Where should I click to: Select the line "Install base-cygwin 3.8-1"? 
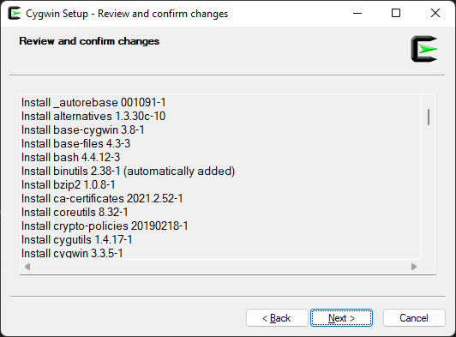pyautogui.click(x=83, y=129)
